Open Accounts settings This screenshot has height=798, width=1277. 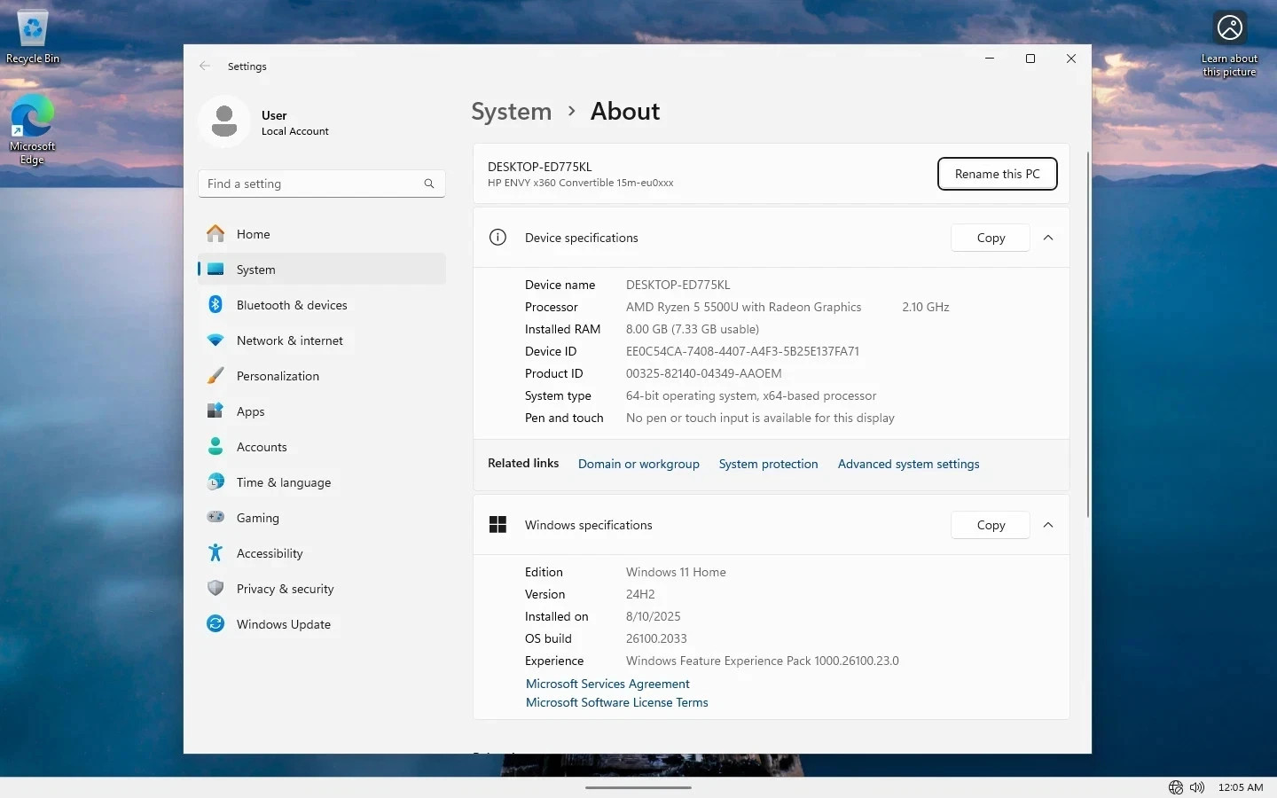point(322,447)
